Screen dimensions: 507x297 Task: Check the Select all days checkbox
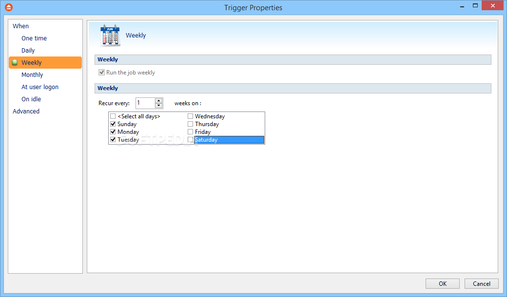click(113, 116)
